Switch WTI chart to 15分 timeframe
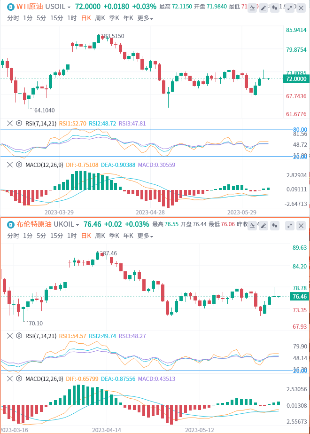Viewport: 310px width, 434px height. click(57, 18)
